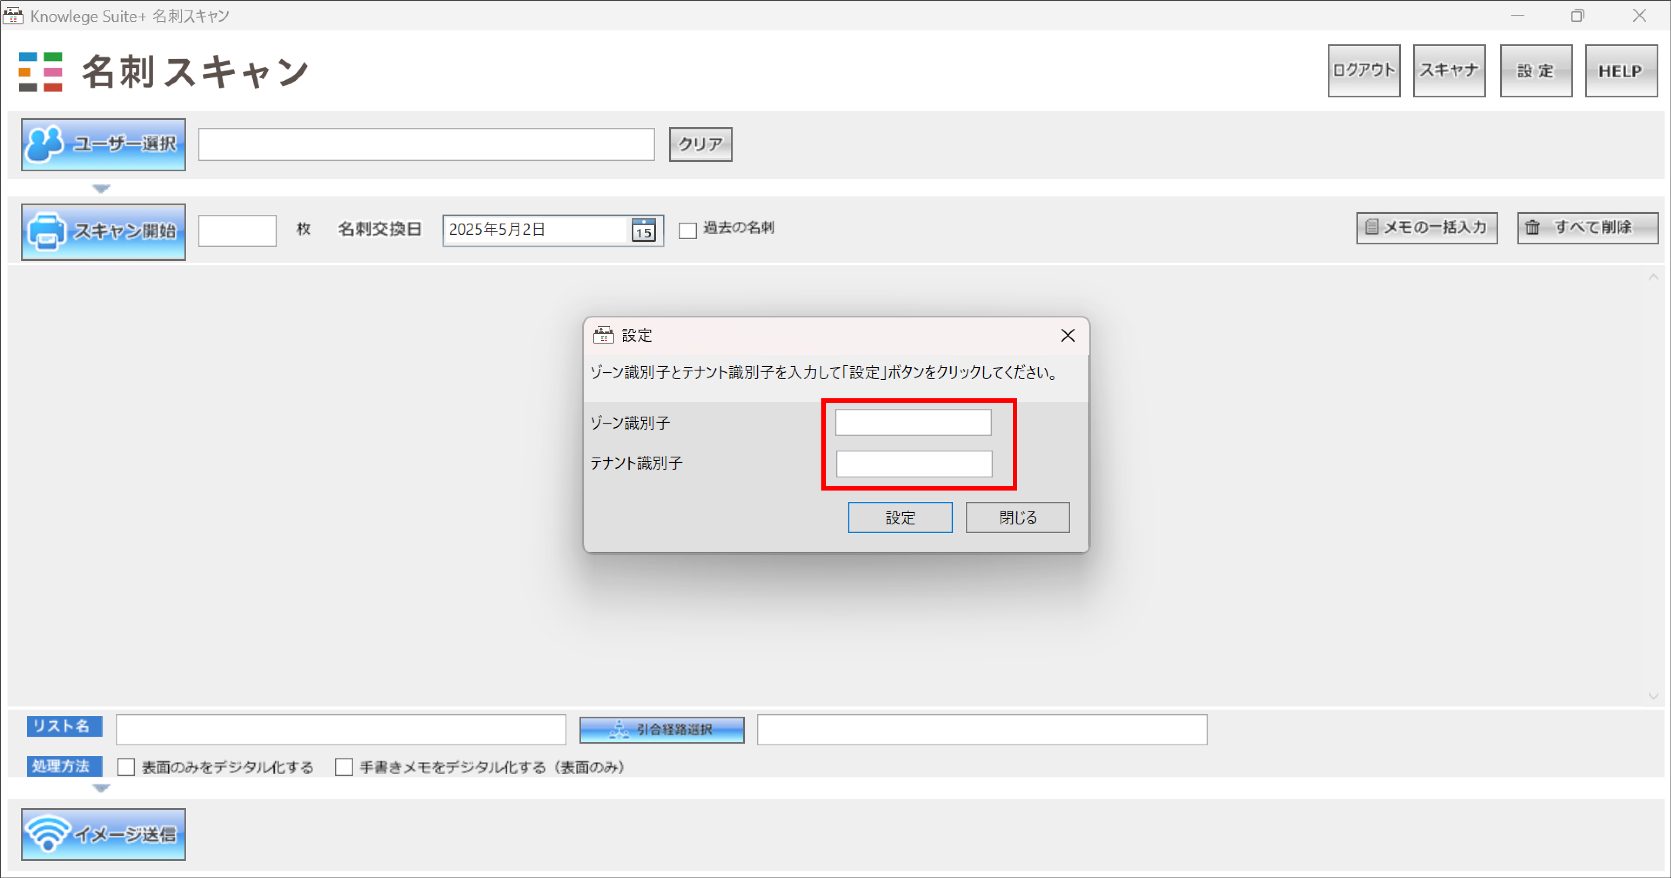The image size is (1671, 878).
Task: Click the 閉じる button in the dialog
Action: point(1017,517)
